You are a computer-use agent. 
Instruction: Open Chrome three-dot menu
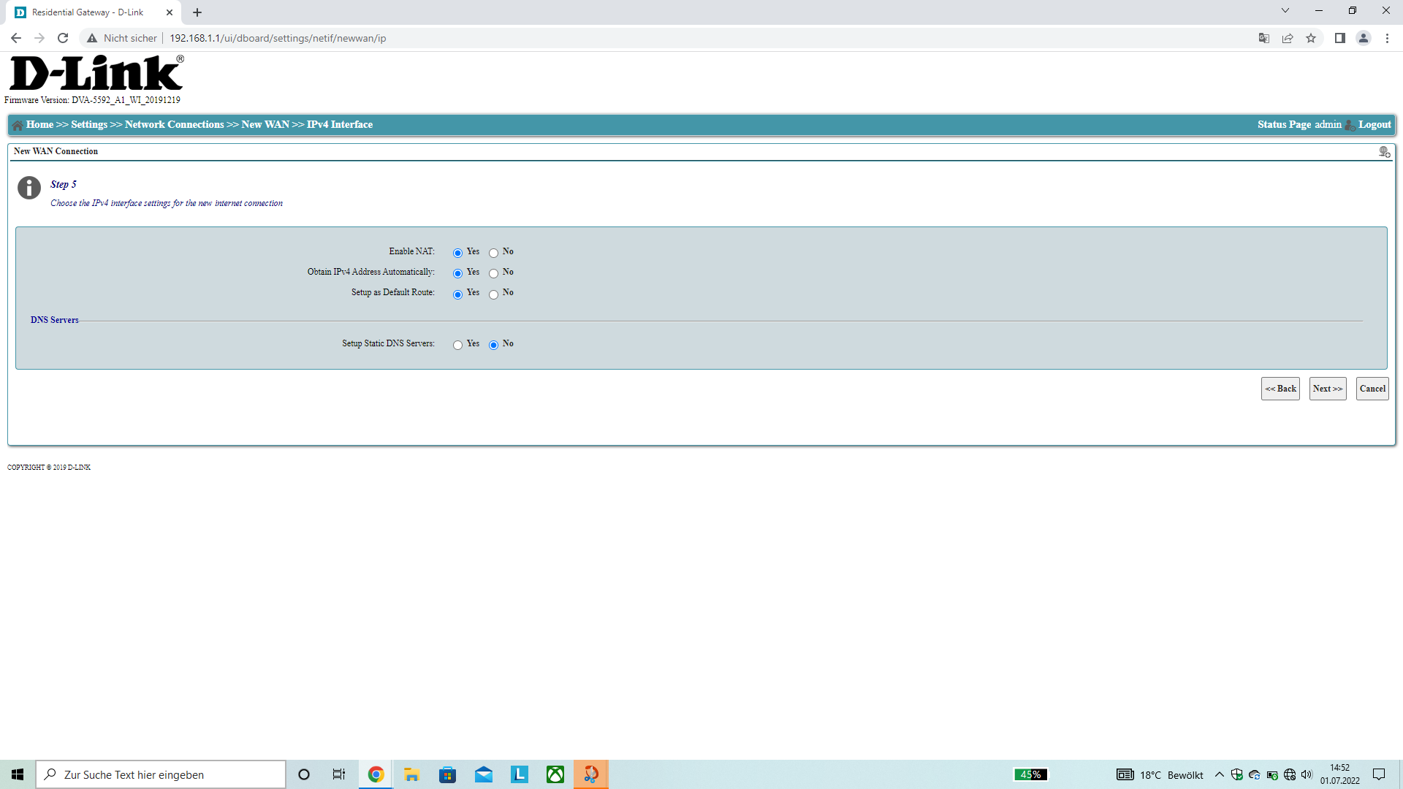[1387, 38]
